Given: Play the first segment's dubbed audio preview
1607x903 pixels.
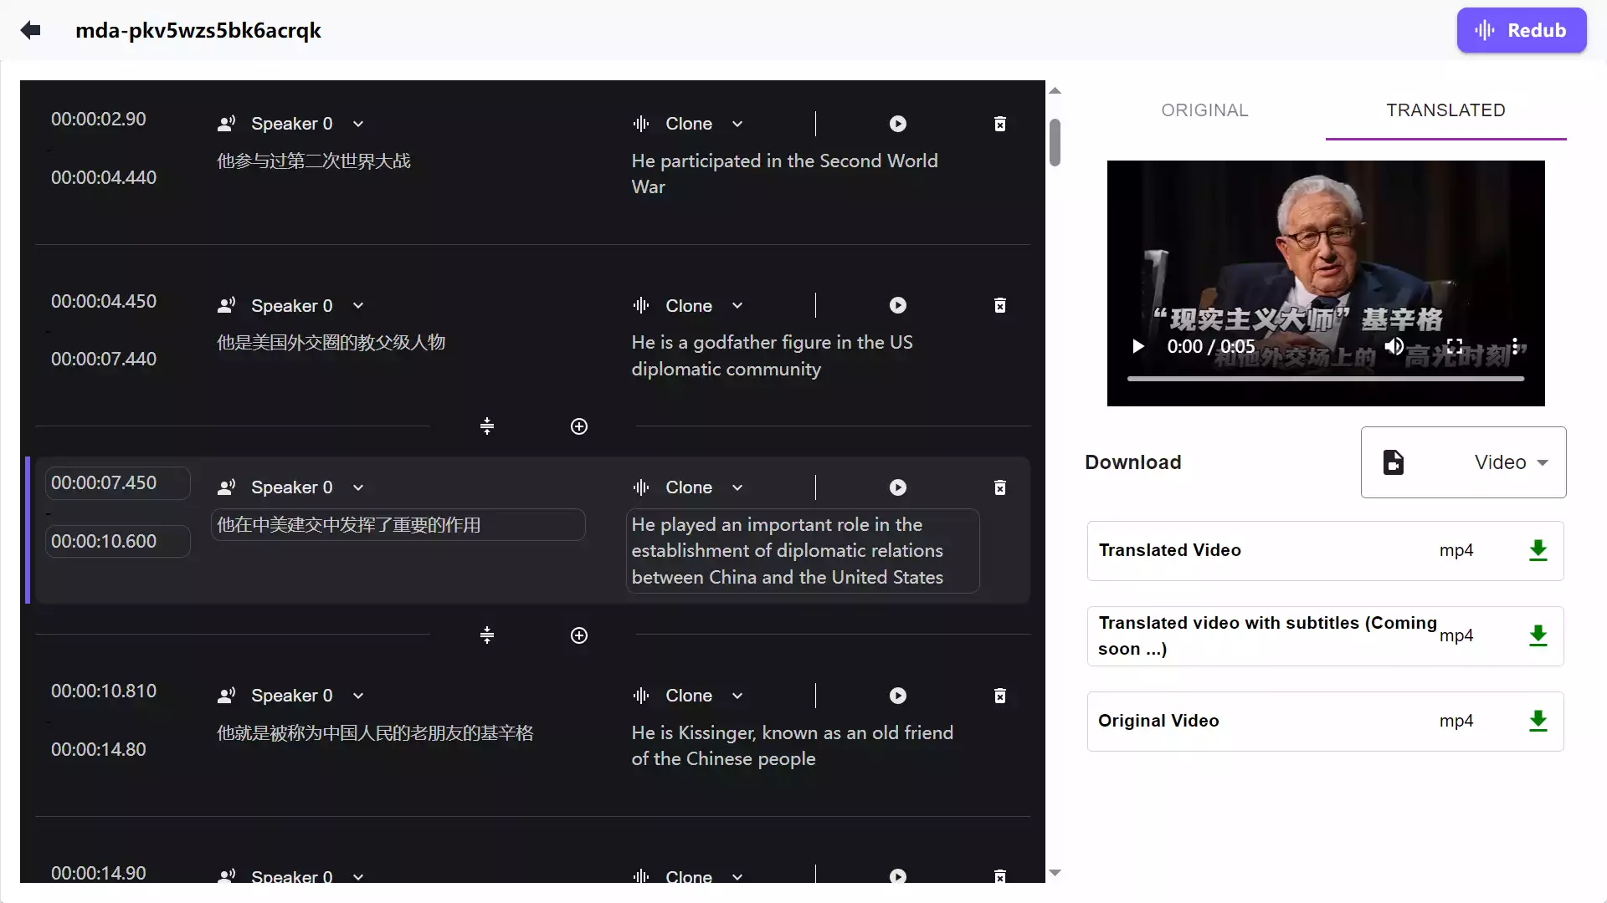Looking at the screenshot, I should pyautogui.click(x=897, y=123).
